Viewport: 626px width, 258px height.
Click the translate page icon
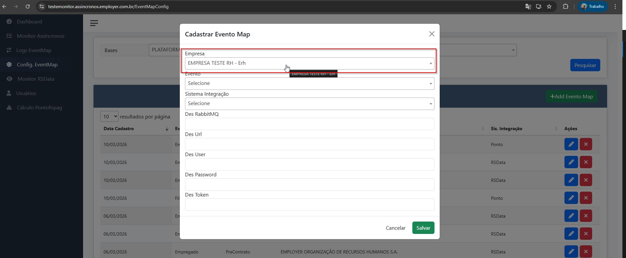coord(528,7)
